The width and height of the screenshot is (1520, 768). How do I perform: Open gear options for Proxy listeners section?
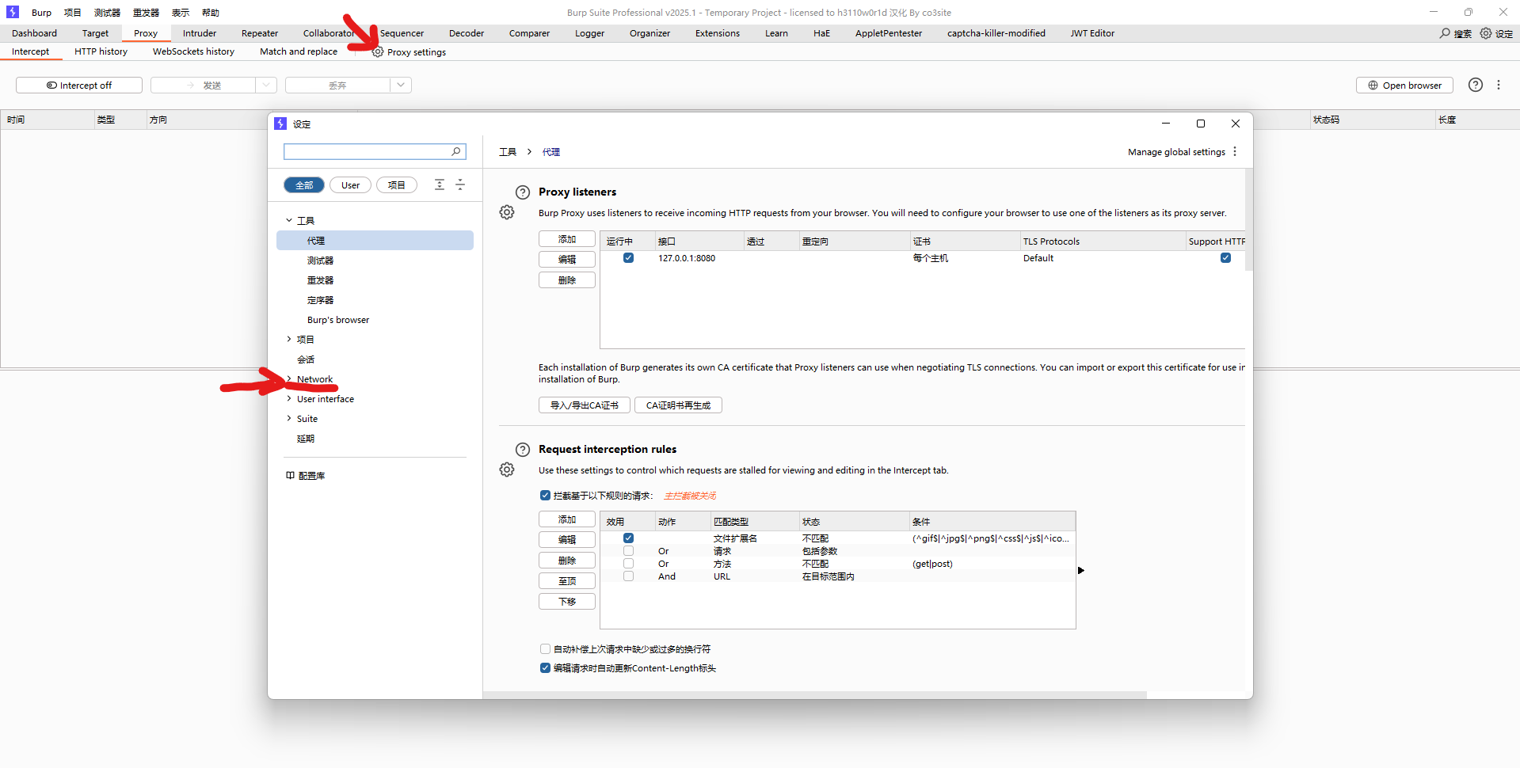click(x=507, y=212)
